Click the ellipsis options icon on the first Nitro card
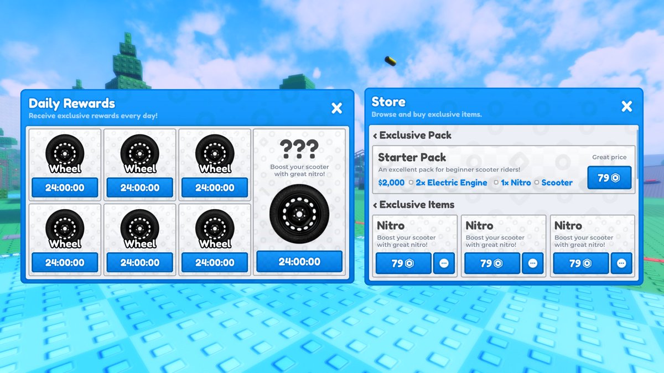664x373 pixels. pos(444,263)
